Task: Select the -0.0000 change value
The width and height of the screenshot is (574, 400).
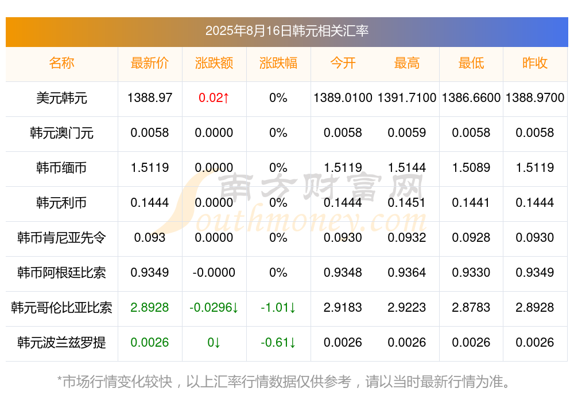Action: 214,273
